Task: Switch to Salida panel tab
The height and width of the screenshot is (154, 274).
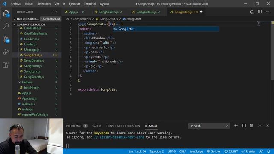Action: 97,126
